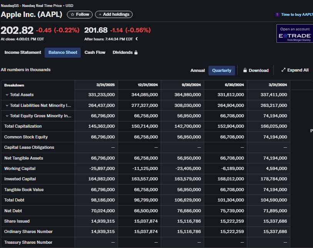Image resolution: width=313 pixels, height=248 pixels.
Task: Open the Dividends tab
Action: (125, 53)
